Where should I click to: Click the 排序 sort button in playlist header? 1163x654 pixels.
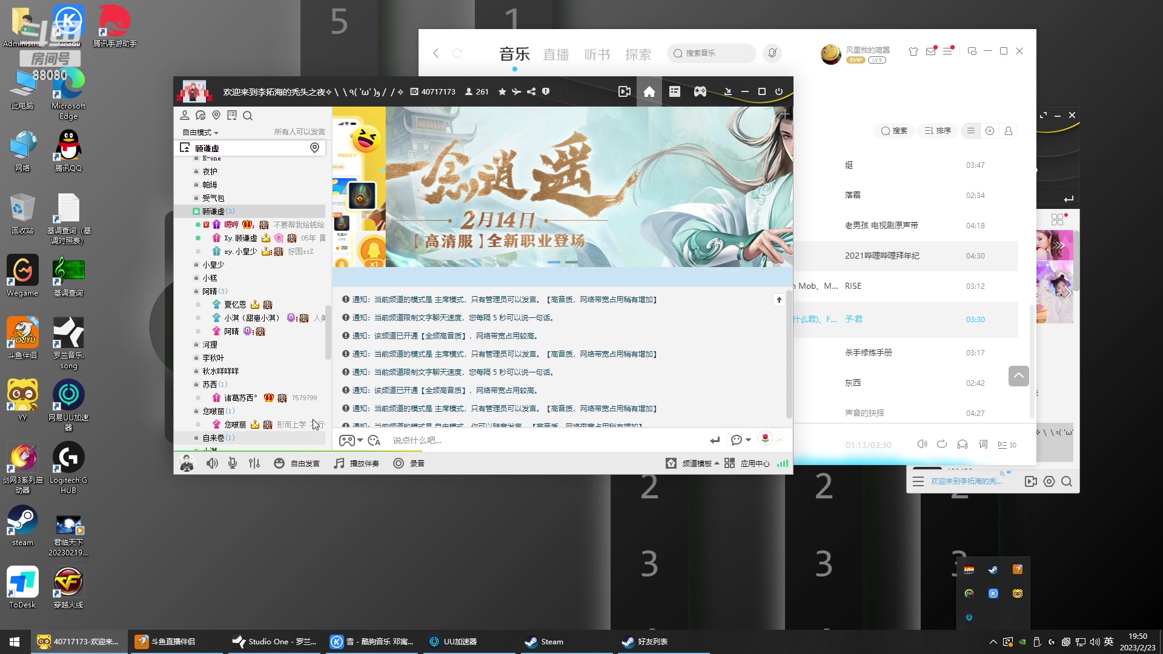[x=938, y=131]
